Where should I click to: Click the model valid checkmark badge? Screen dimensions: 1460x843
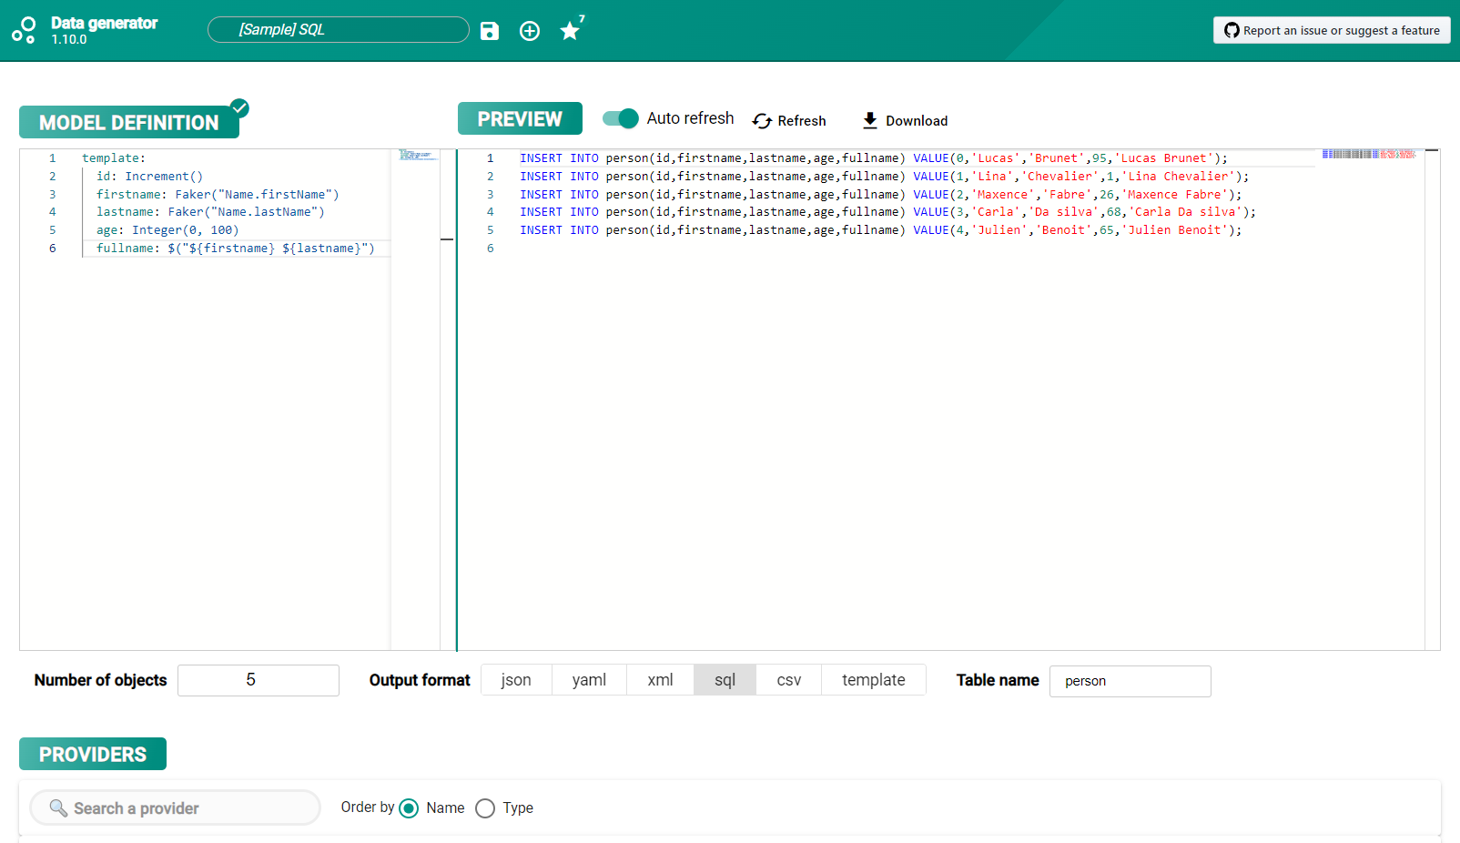click(x=239, y=107)
